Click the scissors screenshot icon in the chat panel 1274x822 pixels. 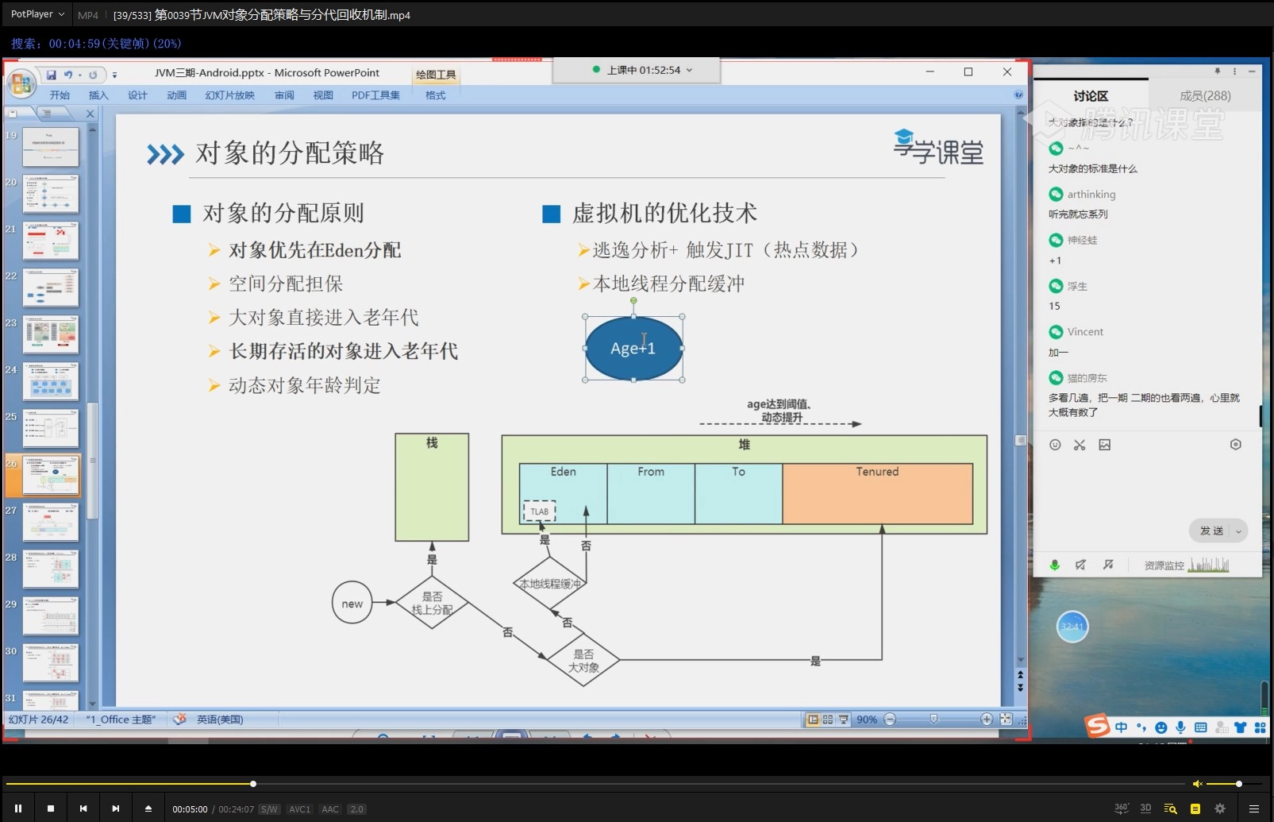(x=1080, y=445)
